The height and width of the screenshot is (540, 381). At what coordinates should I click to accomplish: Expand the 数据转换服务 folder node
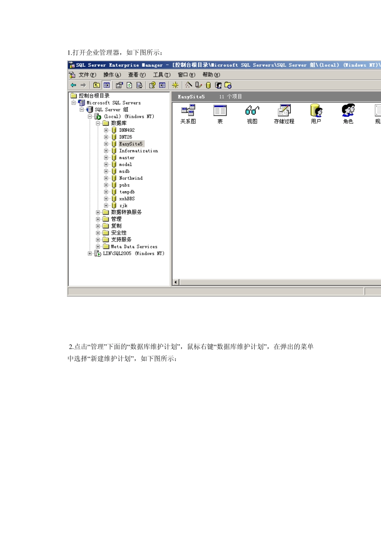98,213
